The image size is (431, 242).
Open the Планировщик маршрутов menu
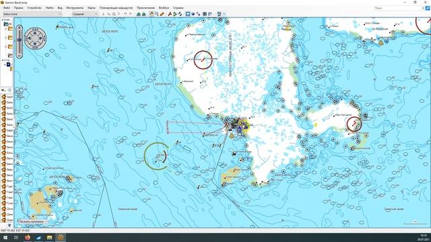pos(116,8)
